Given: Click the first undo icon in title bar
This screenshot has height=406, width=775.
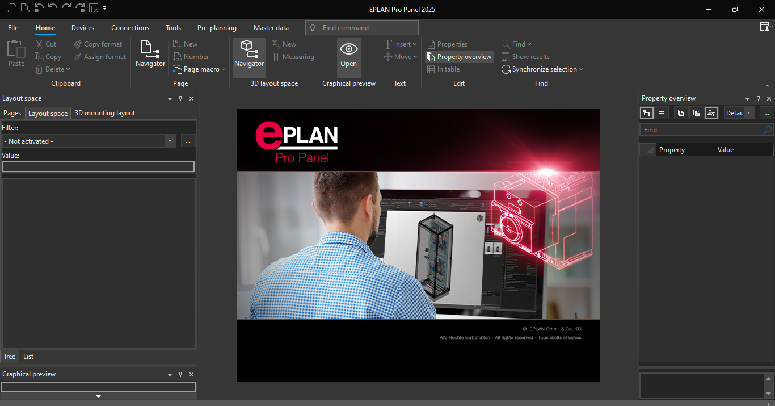Looking at the screenshot, I should [39, 8].
